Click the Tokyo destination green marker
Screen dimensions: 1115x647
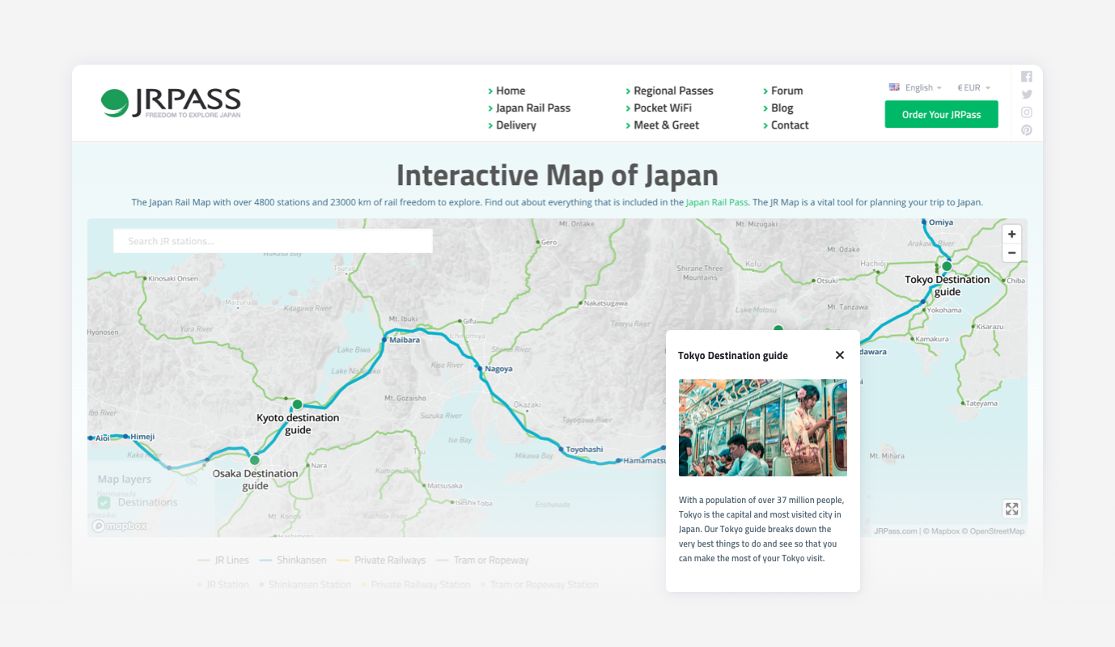pyautogui.click(x=946, y=265)
